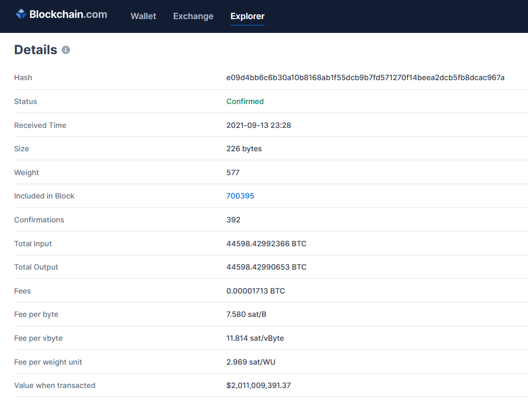The height and width of the screenshot is (414, 528).
Task: Select the Explorer navigation tab
Action: click(x=247, y=16)
